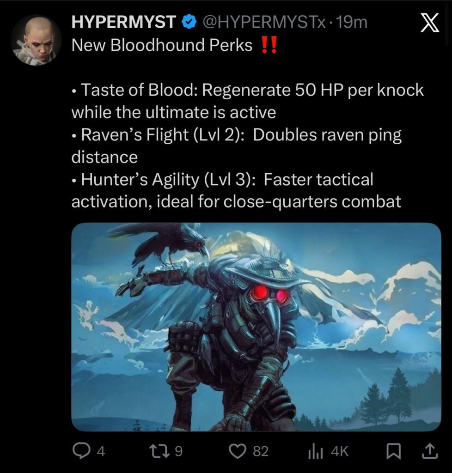The width and height of the screenshot is (452, 473).
Task: Click the 4K views count
Action: [340, 451]
